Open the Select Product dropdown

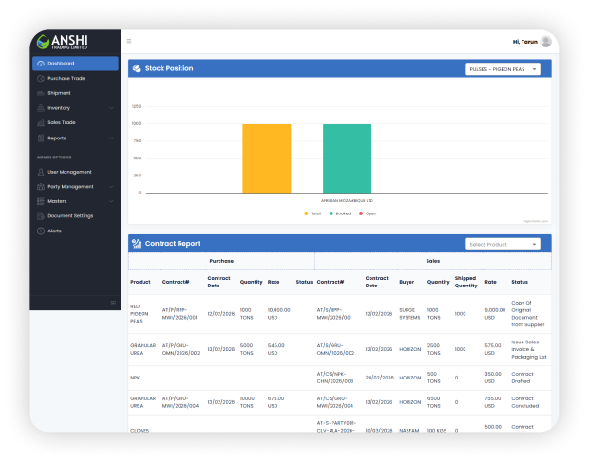pos(503,245)
